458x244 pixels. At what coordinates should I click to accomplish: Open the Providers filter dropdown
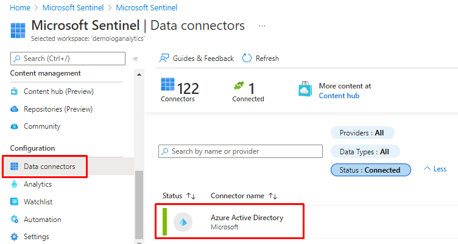point(362,133)
